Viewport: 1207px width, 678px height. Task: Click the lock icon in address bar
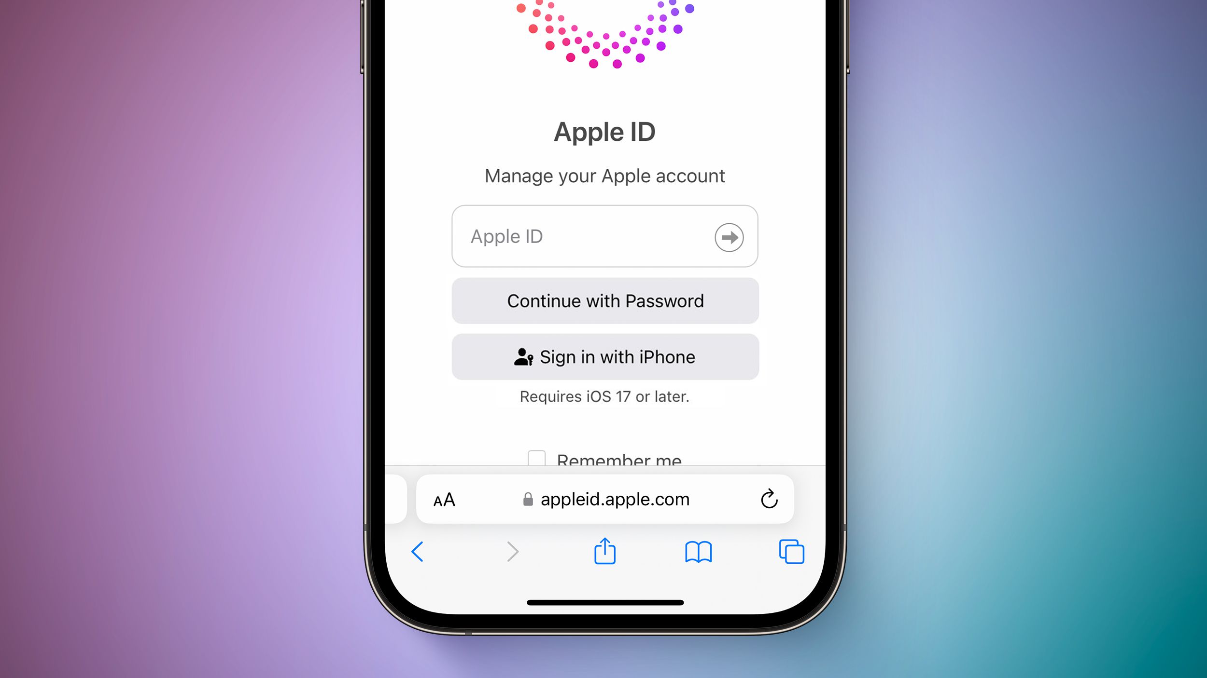(x=525, y=498)
